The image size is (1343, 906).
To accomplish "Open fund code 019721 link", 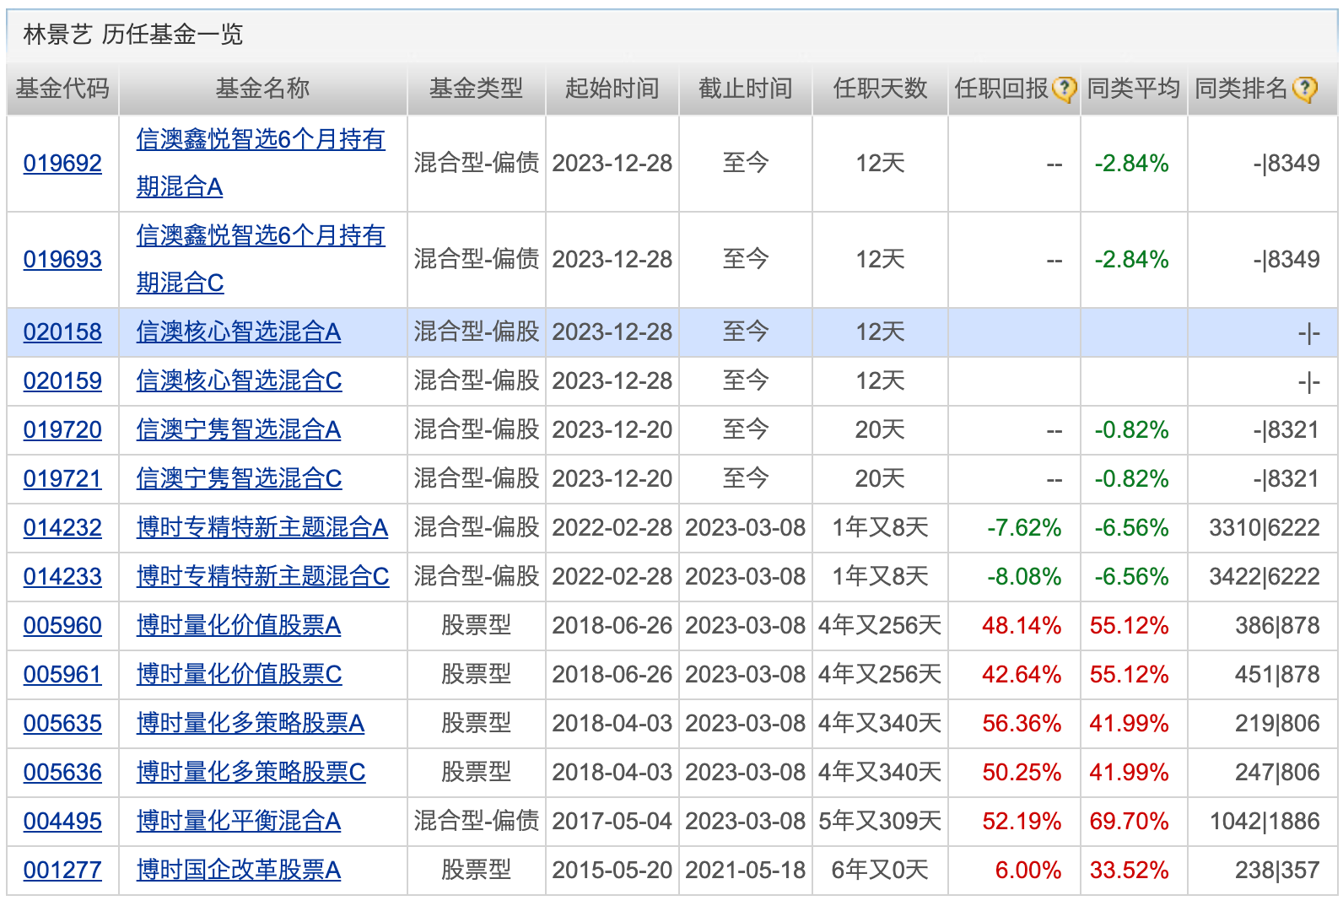I will 62,478.
